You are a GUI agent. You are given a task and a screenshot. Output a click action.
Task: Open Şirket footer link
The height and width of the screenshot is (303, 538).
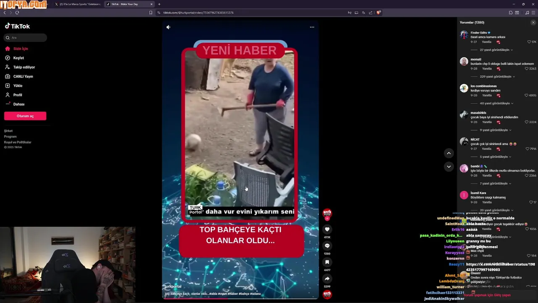pos(8,131)
